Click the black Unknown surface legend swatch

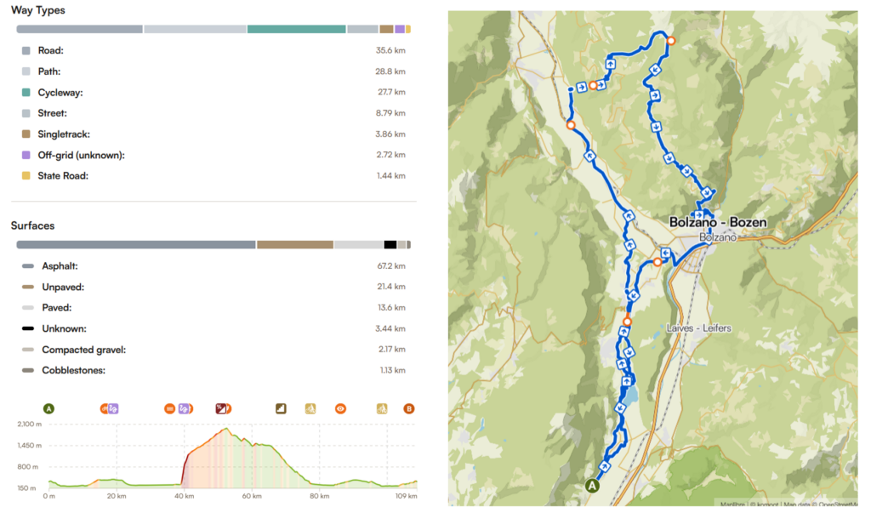28,328
